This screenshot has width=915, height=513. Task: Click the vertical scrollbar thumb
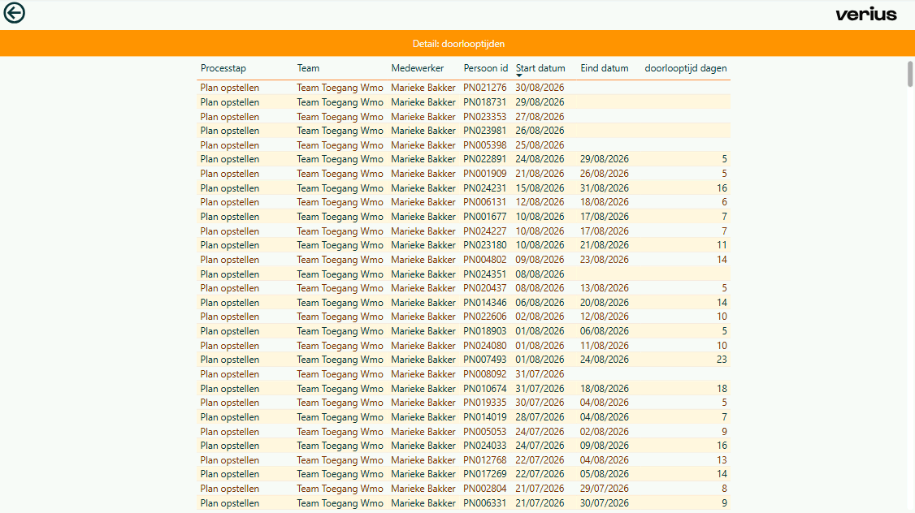click(910, 73)
